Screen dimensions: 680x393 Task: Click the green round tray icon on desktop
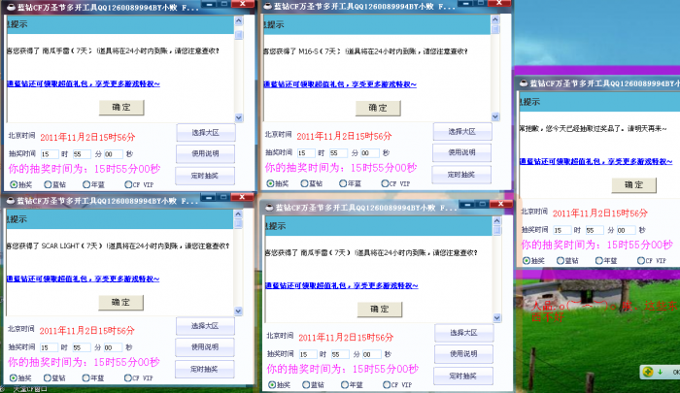point(648,372)
